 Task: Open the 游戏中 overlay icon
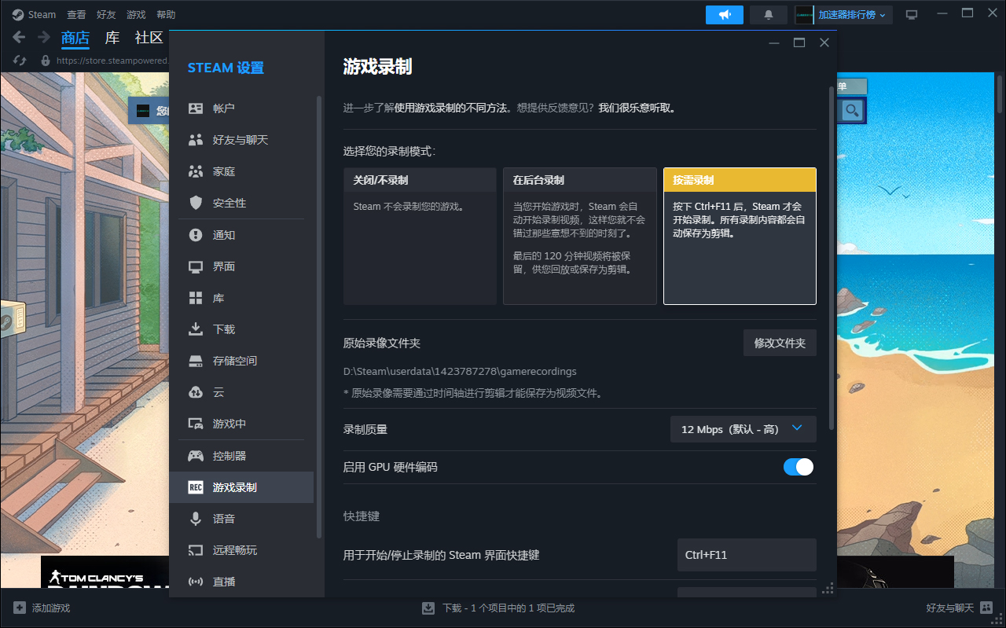coord(196,424)
